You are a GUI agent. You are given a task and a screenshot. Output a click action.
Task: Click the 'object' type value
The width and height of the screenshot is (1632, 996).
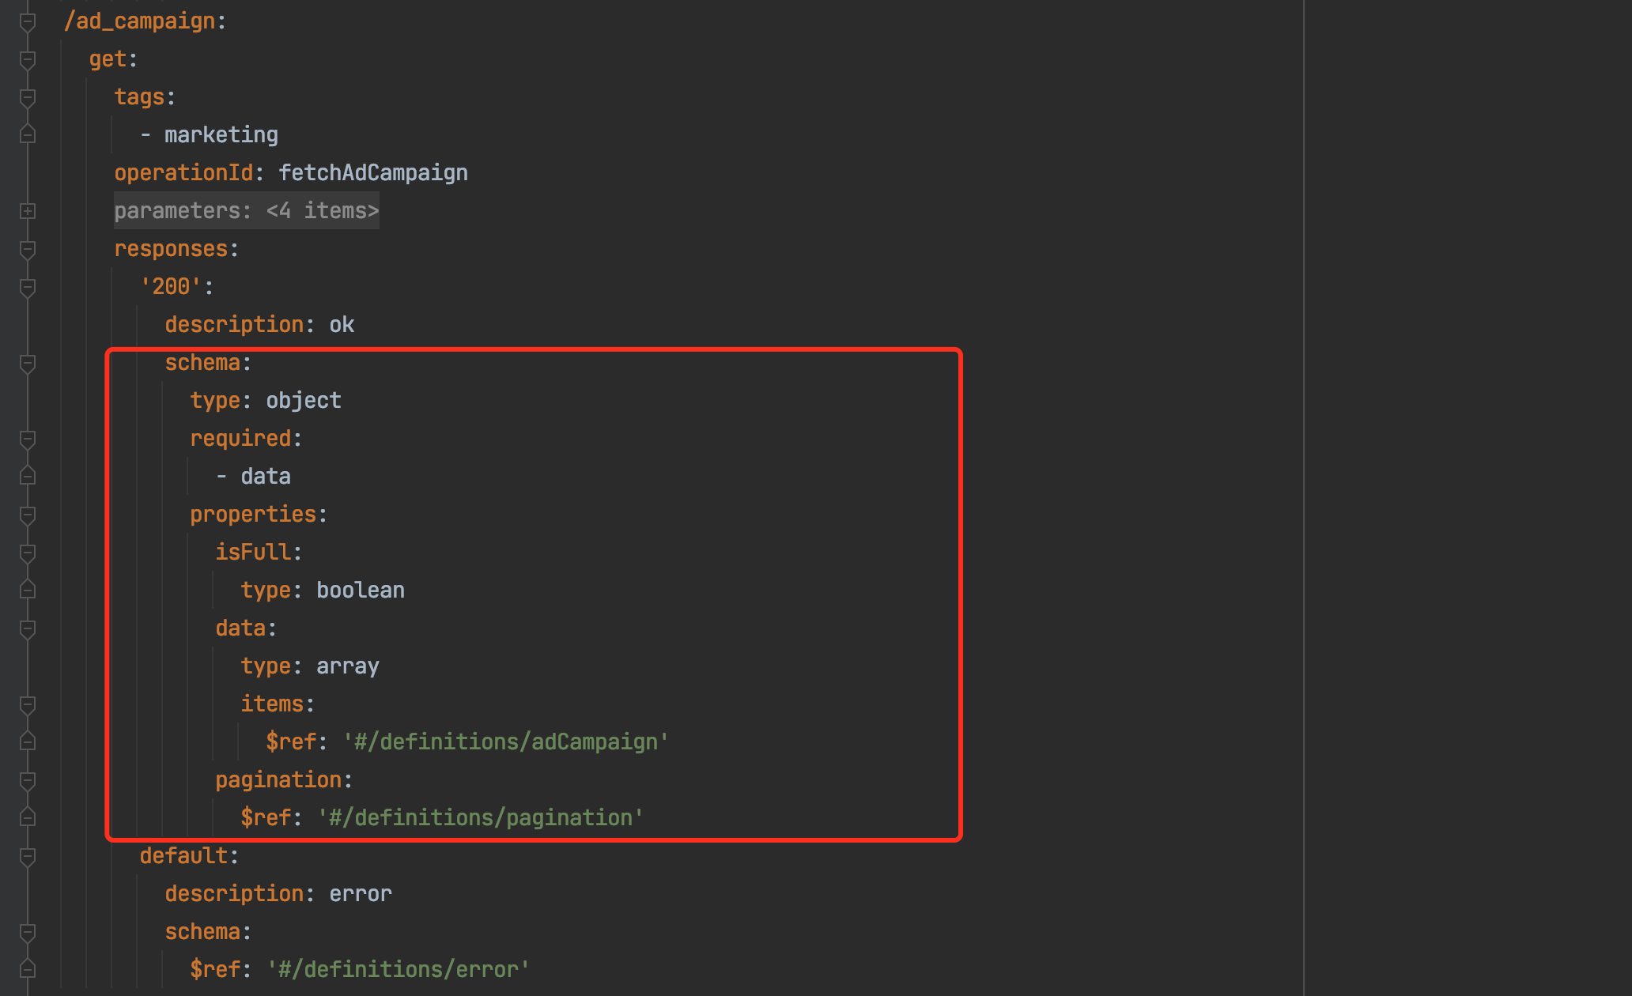(304, 401)
